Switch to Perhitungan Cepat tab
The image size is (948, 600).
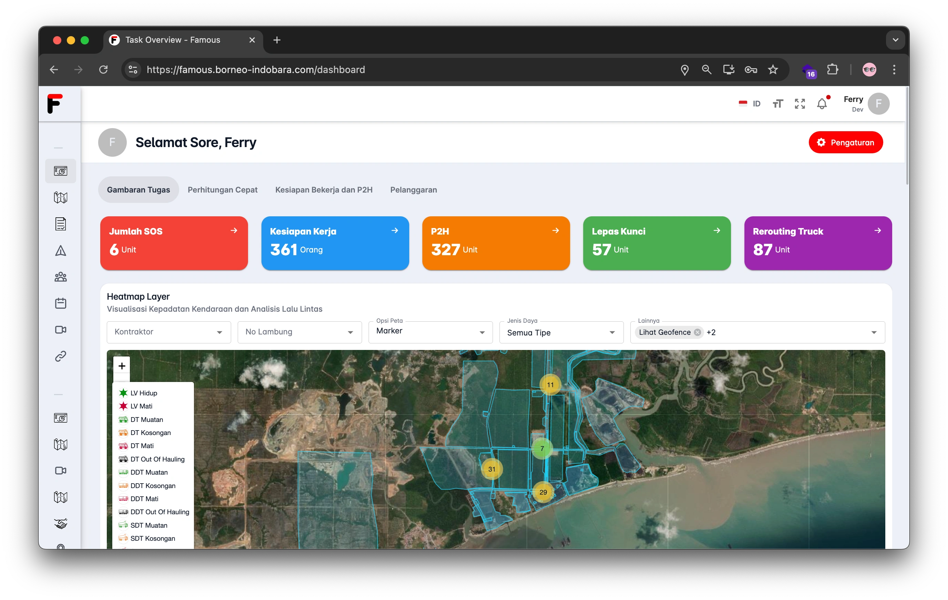click(223, 190)
